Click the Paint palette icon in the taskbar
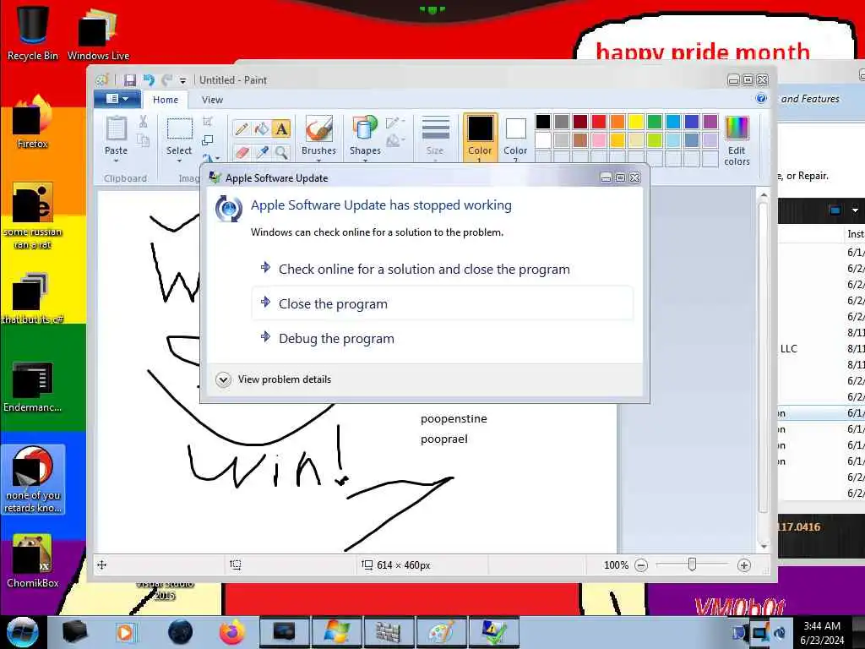Image resolution: width=865 pixels, height=649 pixels. pos(441,632)
